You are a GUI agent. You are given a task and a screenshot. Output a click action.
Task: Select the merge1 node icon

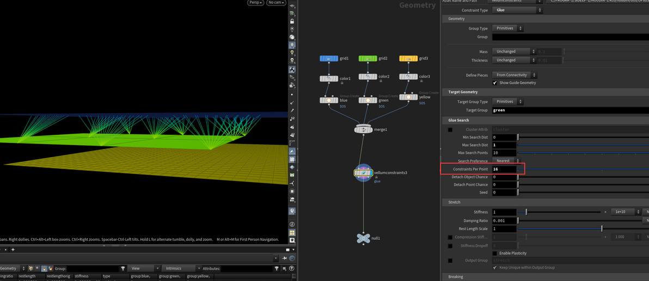click(x=364, y=129)
